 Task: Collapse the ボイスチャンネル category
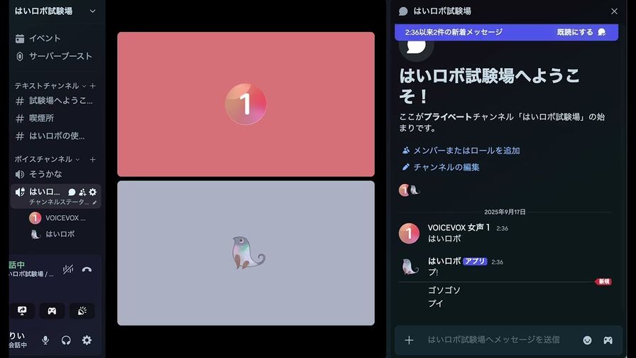click(x=47, y=160)
